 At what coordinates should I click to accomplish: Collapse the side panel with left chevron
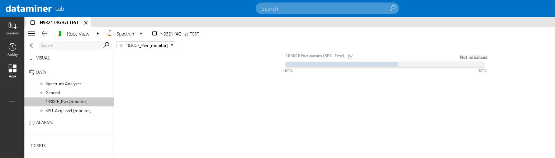[x=31, y=46]
